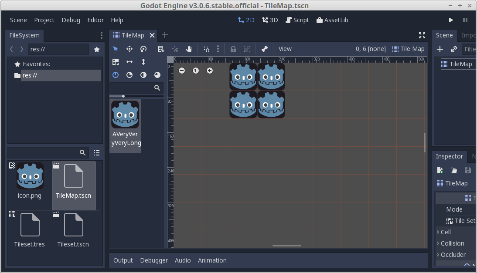The width and height of the screenshot is (477, 273).
Task: Choose the rectangle paint mode for tiles
Action: click(116, 62)
